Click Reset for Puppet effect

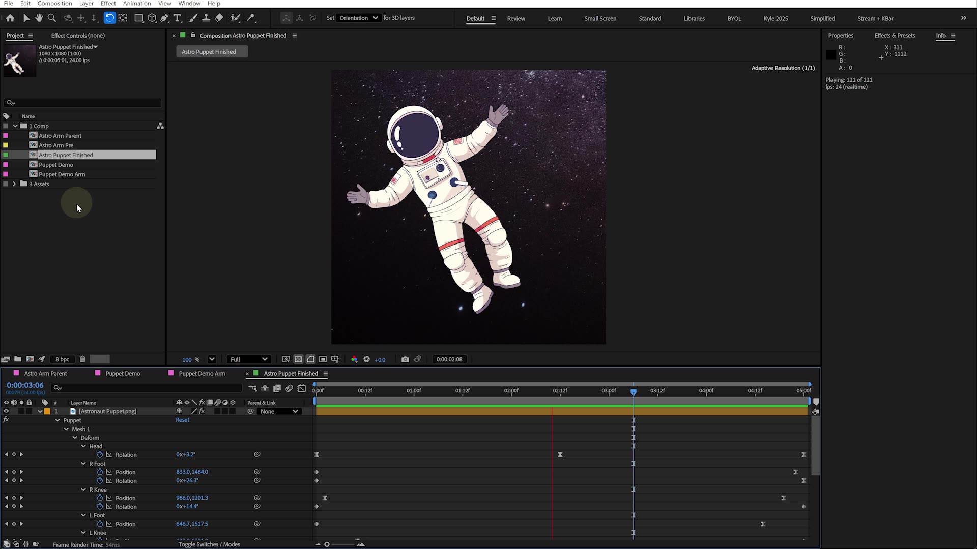(x=183, y=420)
